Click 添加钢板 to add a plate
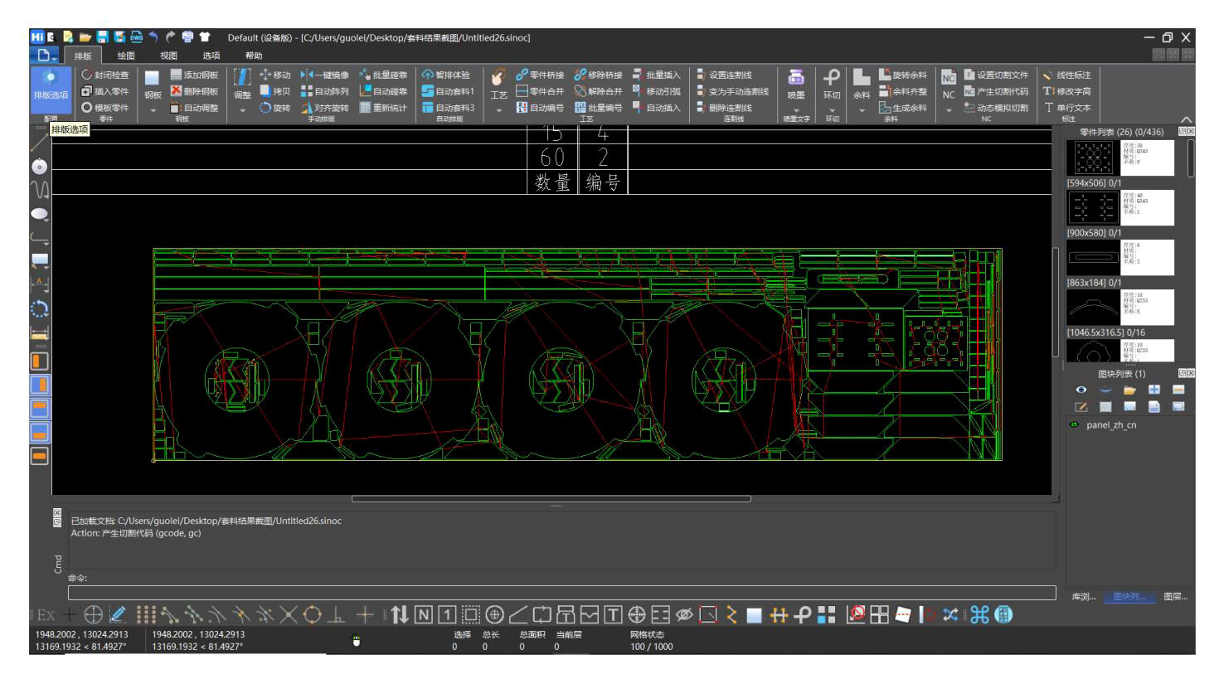Screen dimensions: 1219x674 [x=194, y=75]
